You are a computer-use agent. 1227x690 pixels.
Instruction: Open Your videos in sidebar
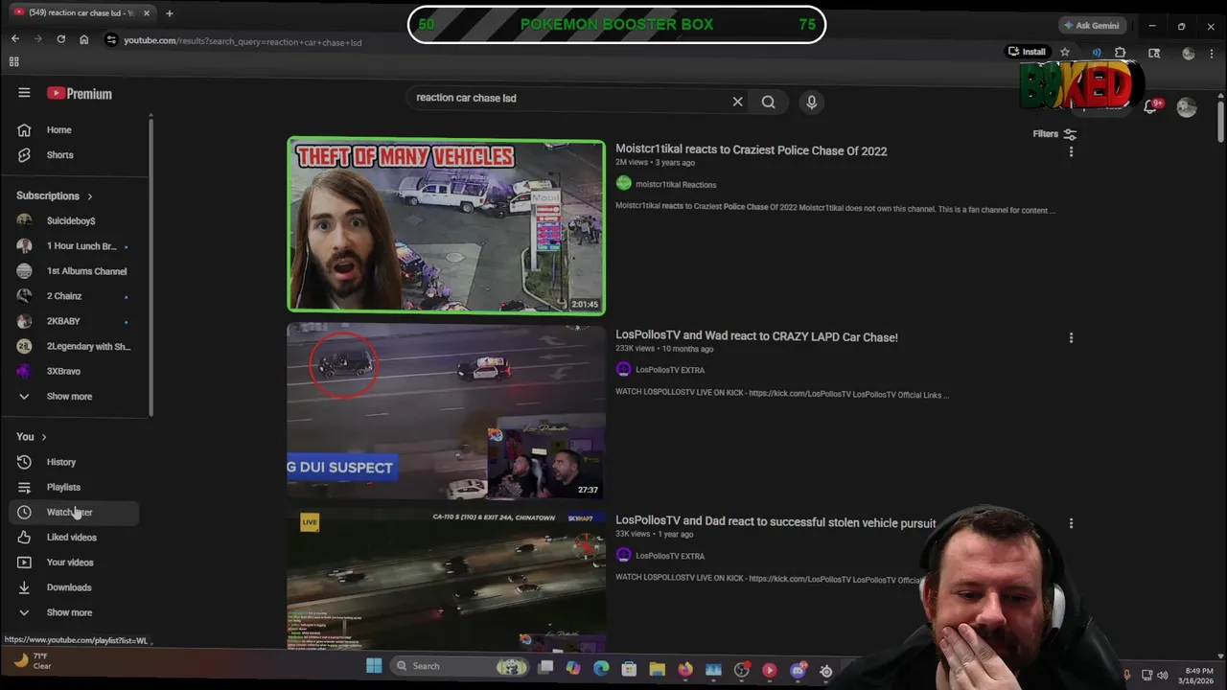75,563
